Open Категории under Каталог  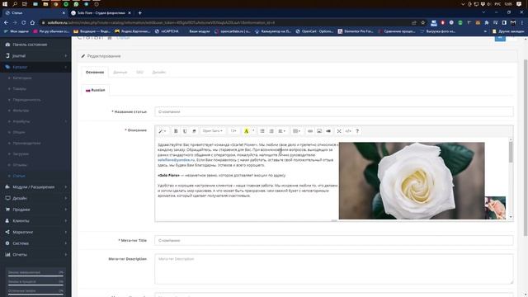22,78
